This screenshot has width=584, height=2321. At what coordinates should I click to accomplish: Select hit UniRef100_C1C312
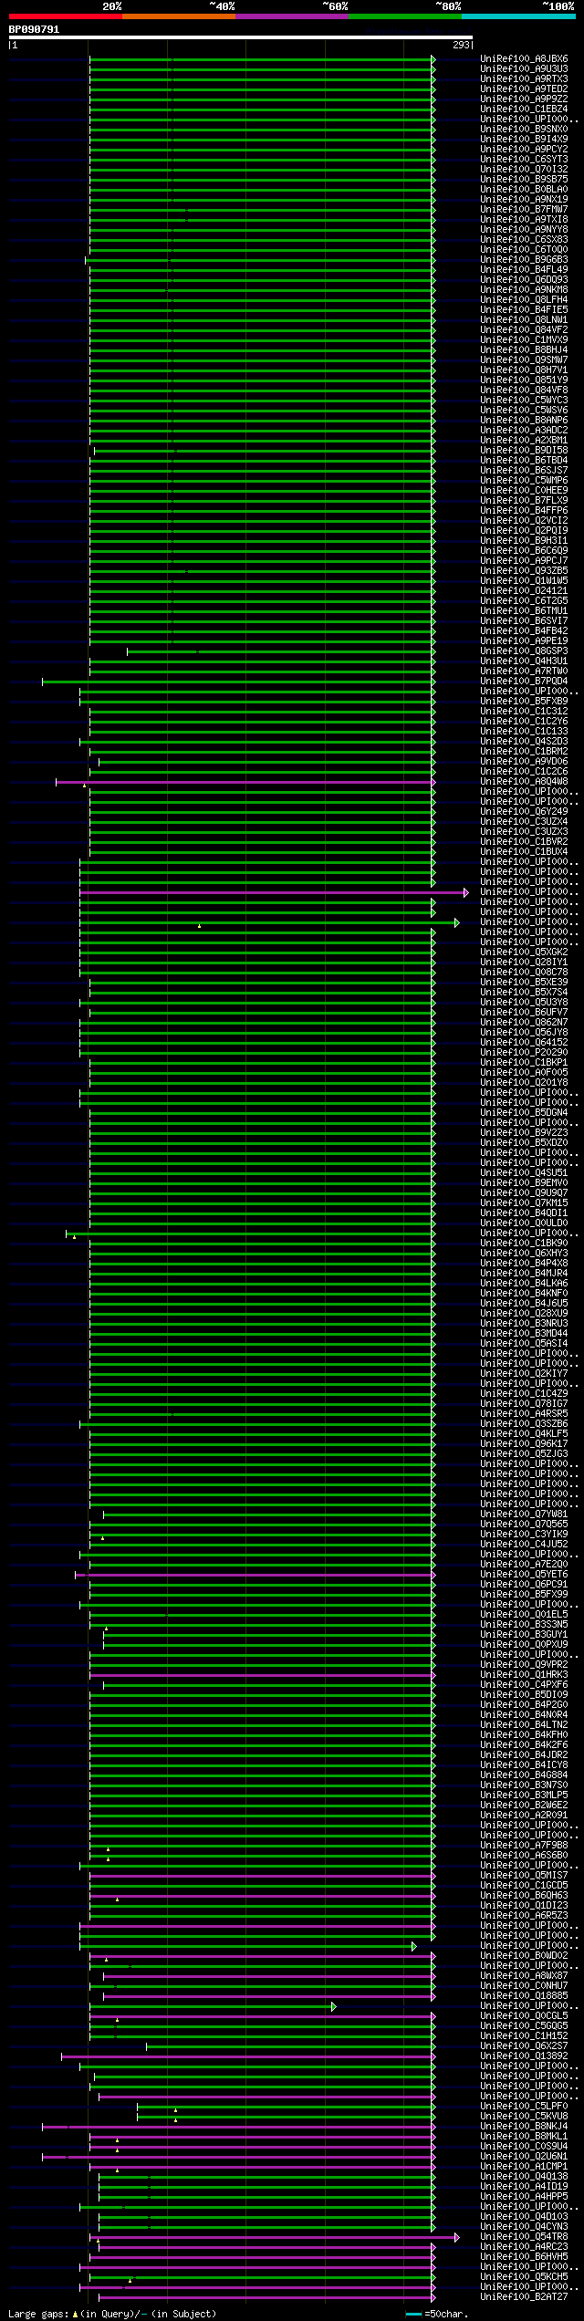coord(524,712)
